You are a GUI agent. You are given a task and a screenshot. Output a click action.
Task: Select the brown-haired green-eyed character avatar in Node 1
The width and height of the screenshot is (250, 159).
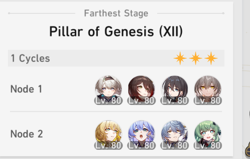tap(141, 89)
